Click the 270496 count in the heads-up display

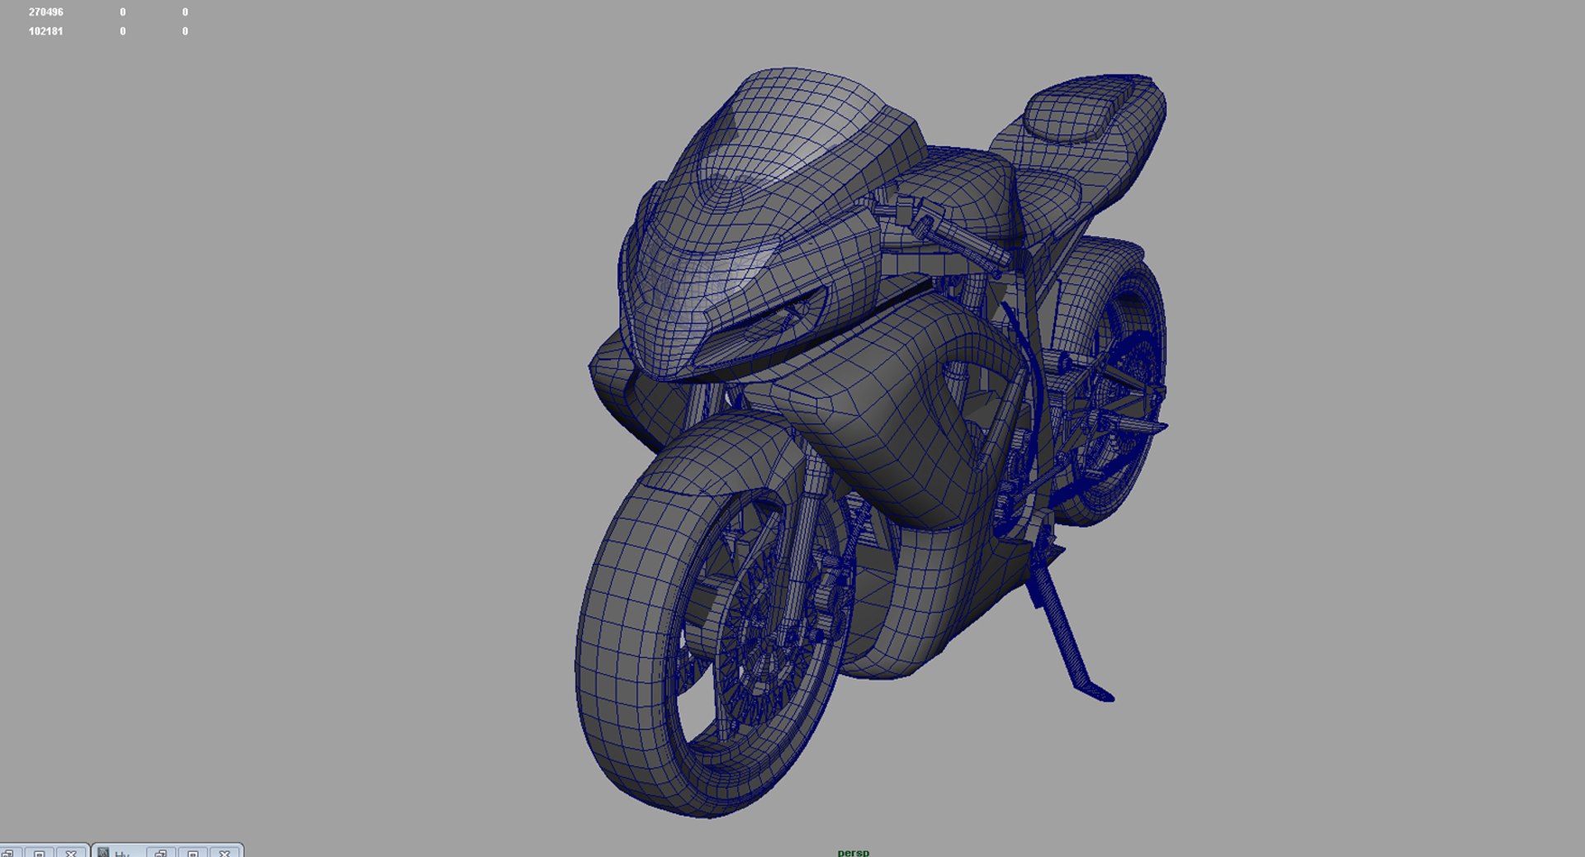45,12
